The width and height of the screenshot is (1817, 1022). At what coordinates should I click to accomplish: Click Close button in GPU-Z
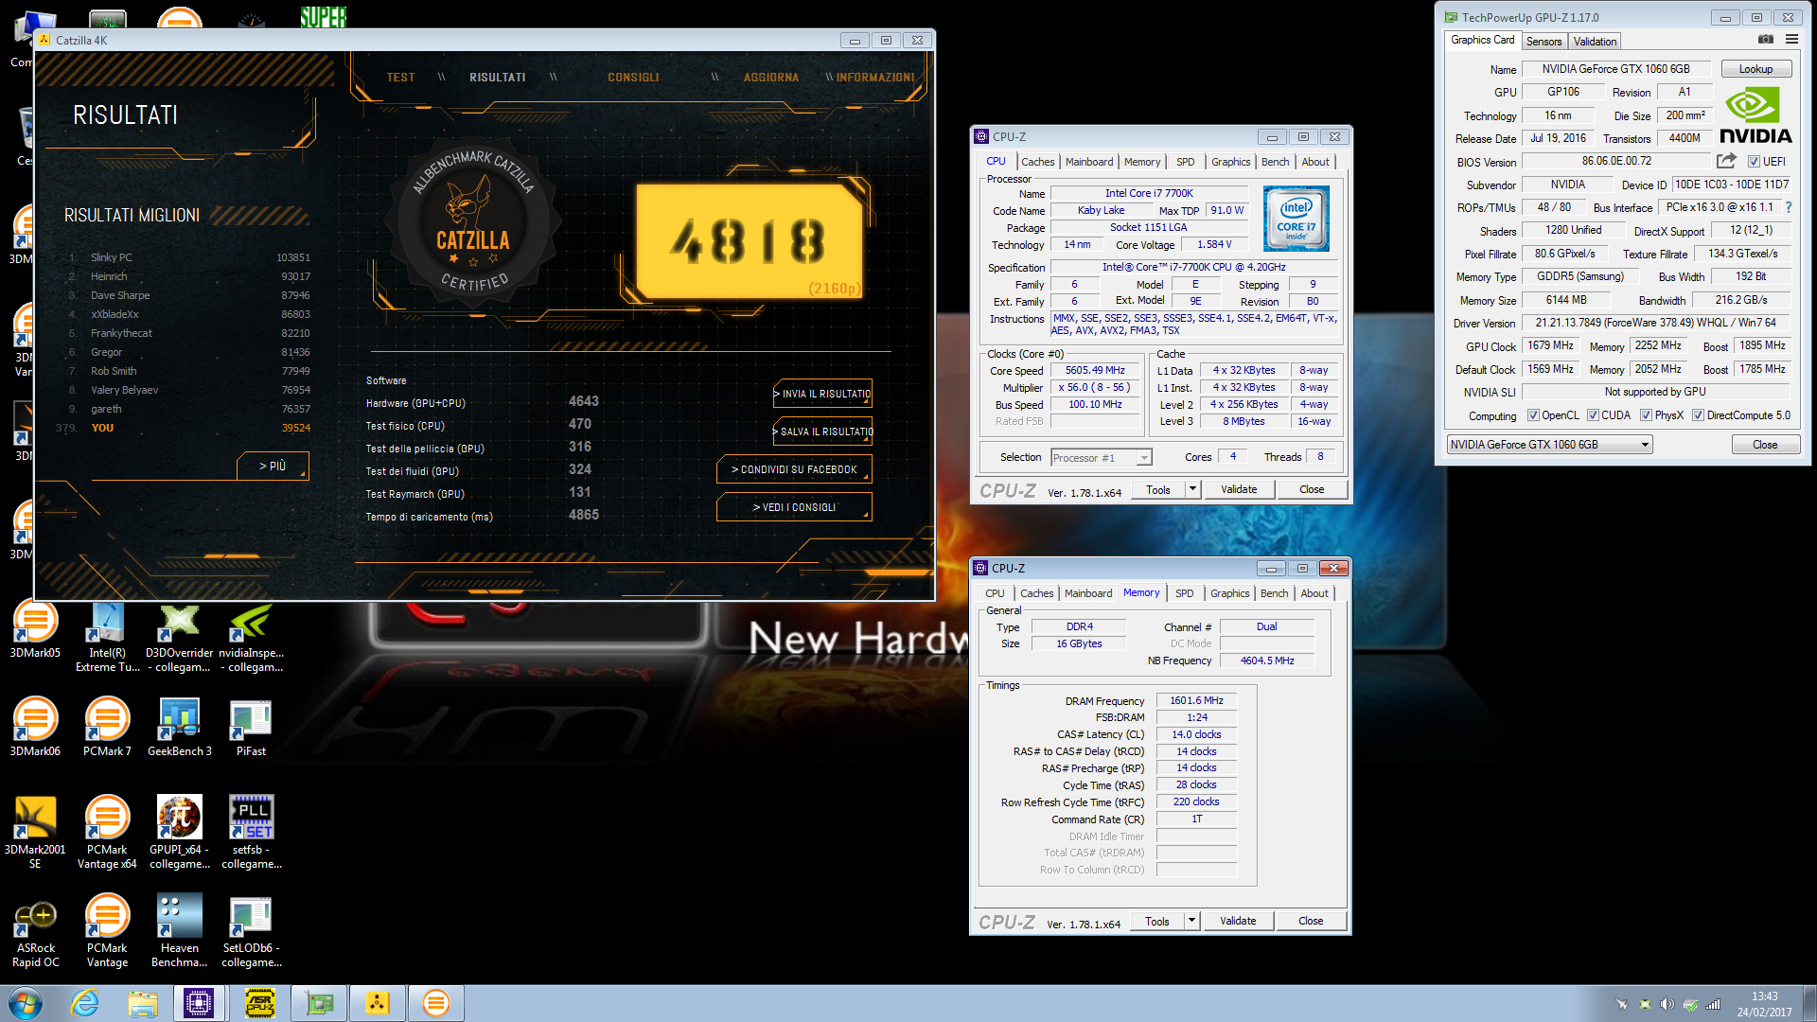coord(1765,445)
